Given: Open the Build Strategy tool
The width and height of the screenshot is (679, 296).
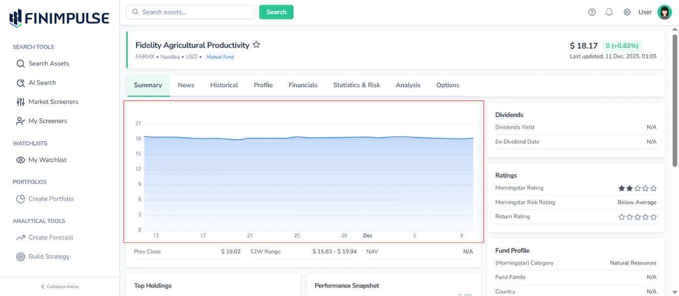Looking at the screenshot, I should coord(48,256).
